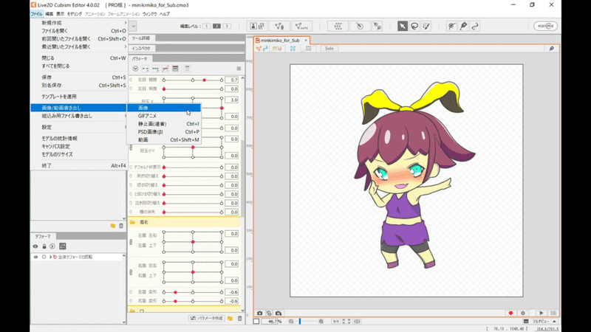Screen dimensions: 591x332
Task: Click the settings gear next to record button
Action: [523, 313]
